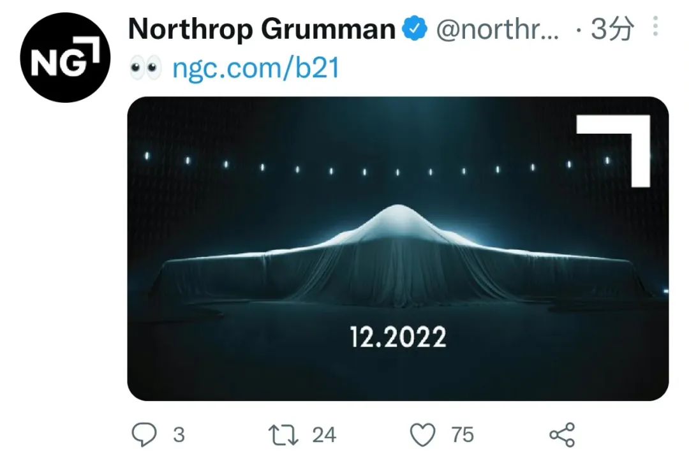
Task: Click the eyes emoji in the tweet
Action: point(145,68)
